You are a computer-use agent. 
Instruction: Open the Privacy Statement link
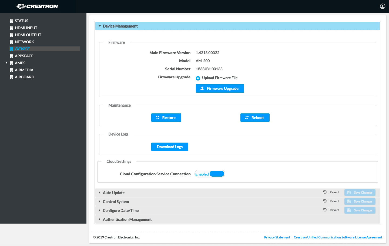coord(277,237)
